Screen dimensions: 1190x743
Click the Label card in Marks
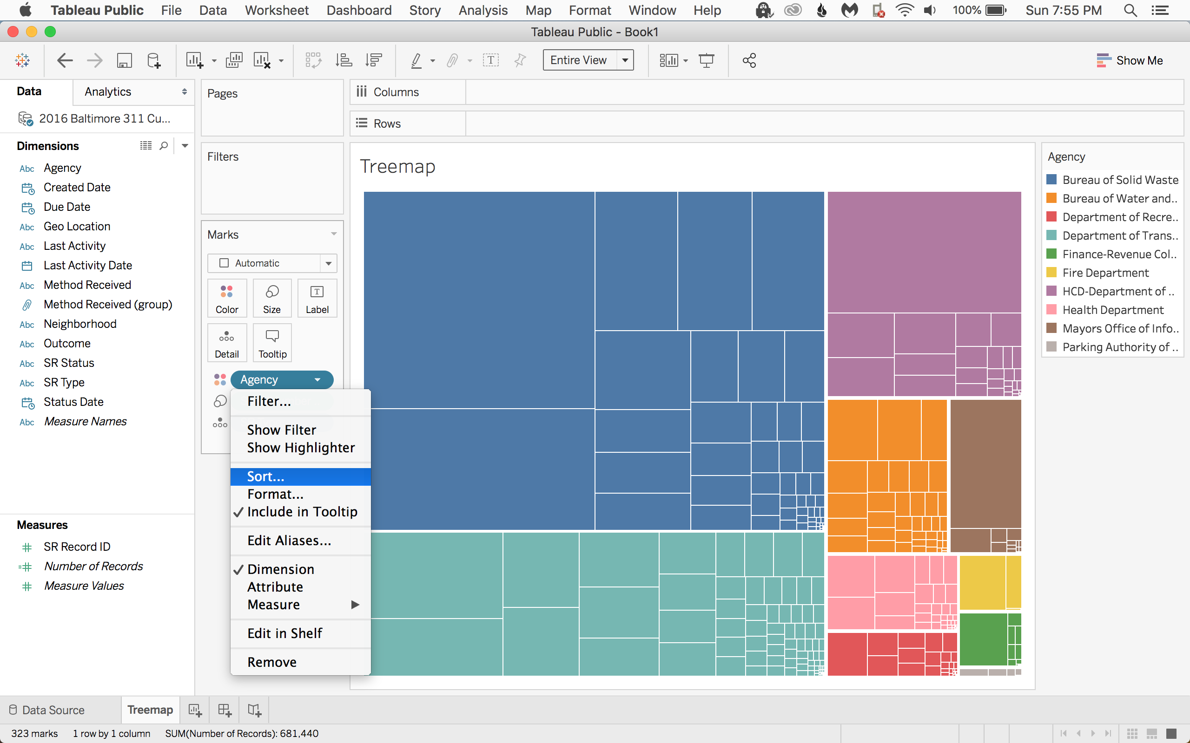317,298
